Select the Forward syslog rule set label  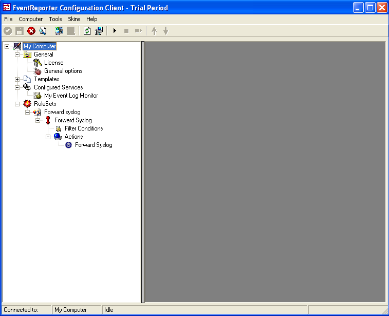click(62, 112)
